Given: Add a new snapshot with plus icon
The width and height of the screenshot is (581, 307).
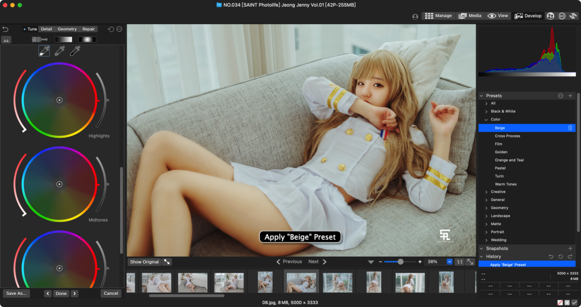Looking at the screenshot, I should tap(570, 249).
